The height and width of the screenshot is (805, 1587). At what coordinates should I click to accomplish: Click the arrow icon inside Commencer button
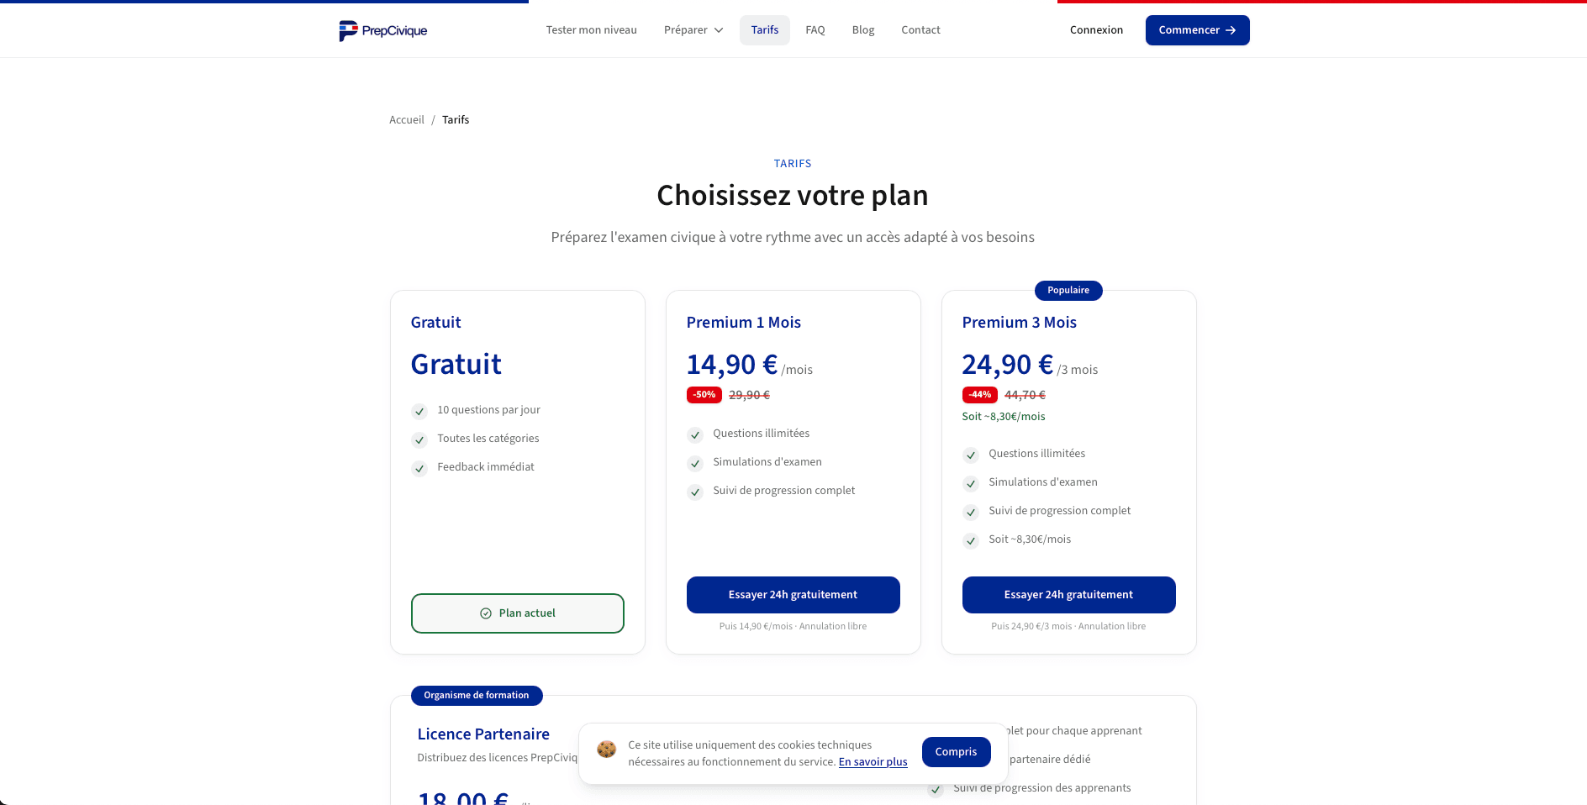[1231, 30]
